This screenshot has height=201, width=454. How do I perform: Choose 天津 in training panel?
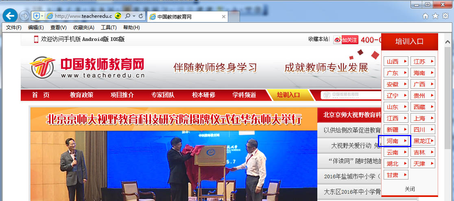[423, 164]
